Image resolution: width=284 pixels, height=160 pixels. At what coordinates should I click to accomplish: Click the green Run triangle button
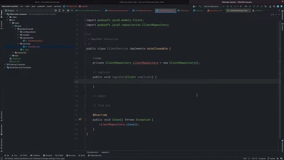pos(224,6)
